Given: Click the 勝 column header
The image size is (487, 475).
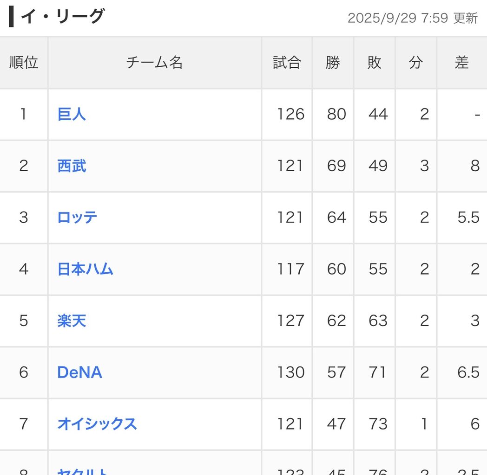Looking at the screenshot, I should coord(333,63).
